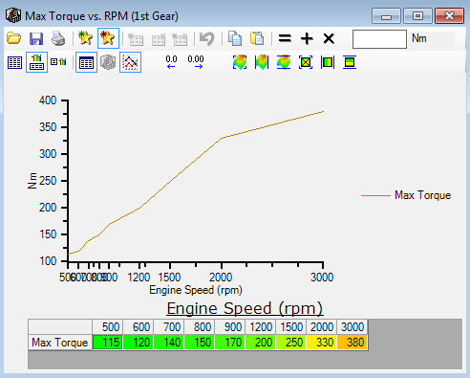Select the 330 torque cell at 2000 rpm
This screenshot has width=470, height=378.
point(322,343)
